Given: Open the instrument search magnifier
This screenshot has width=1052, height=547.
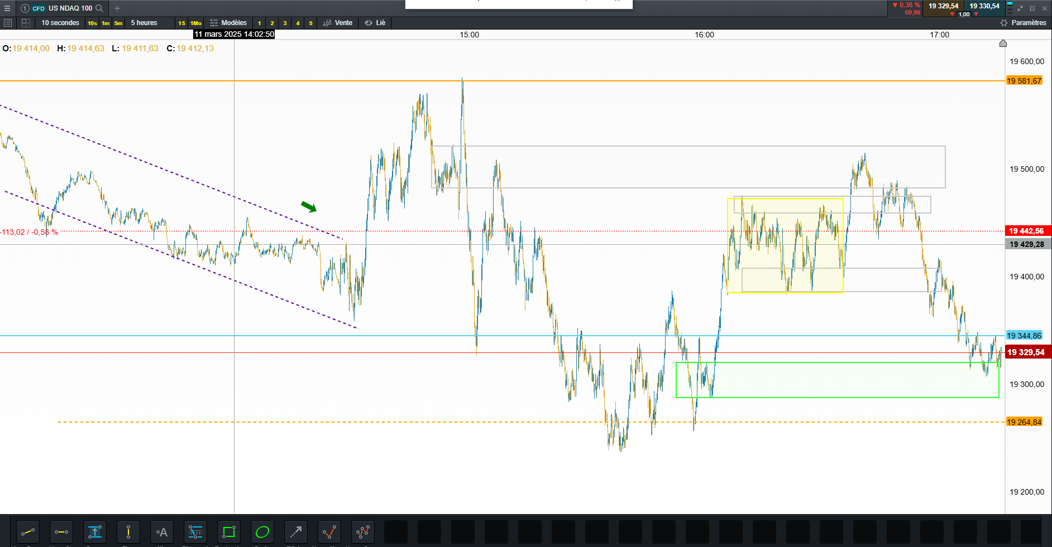Looking at the screenshot, I should 99,8.
